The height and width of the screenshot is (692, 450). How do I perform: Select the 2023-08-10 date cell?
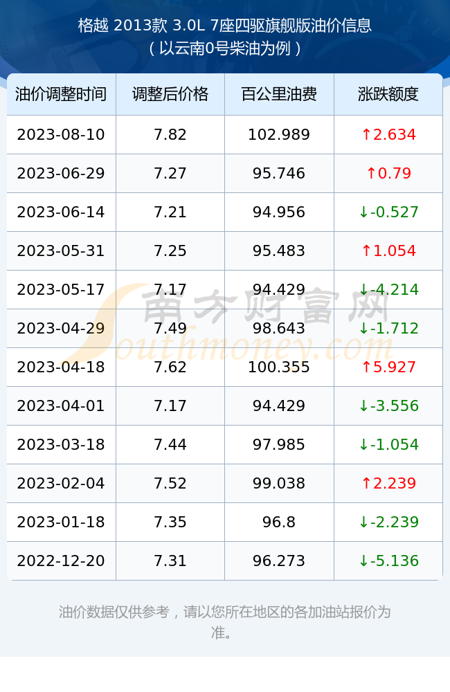click(x=61, y=135)
